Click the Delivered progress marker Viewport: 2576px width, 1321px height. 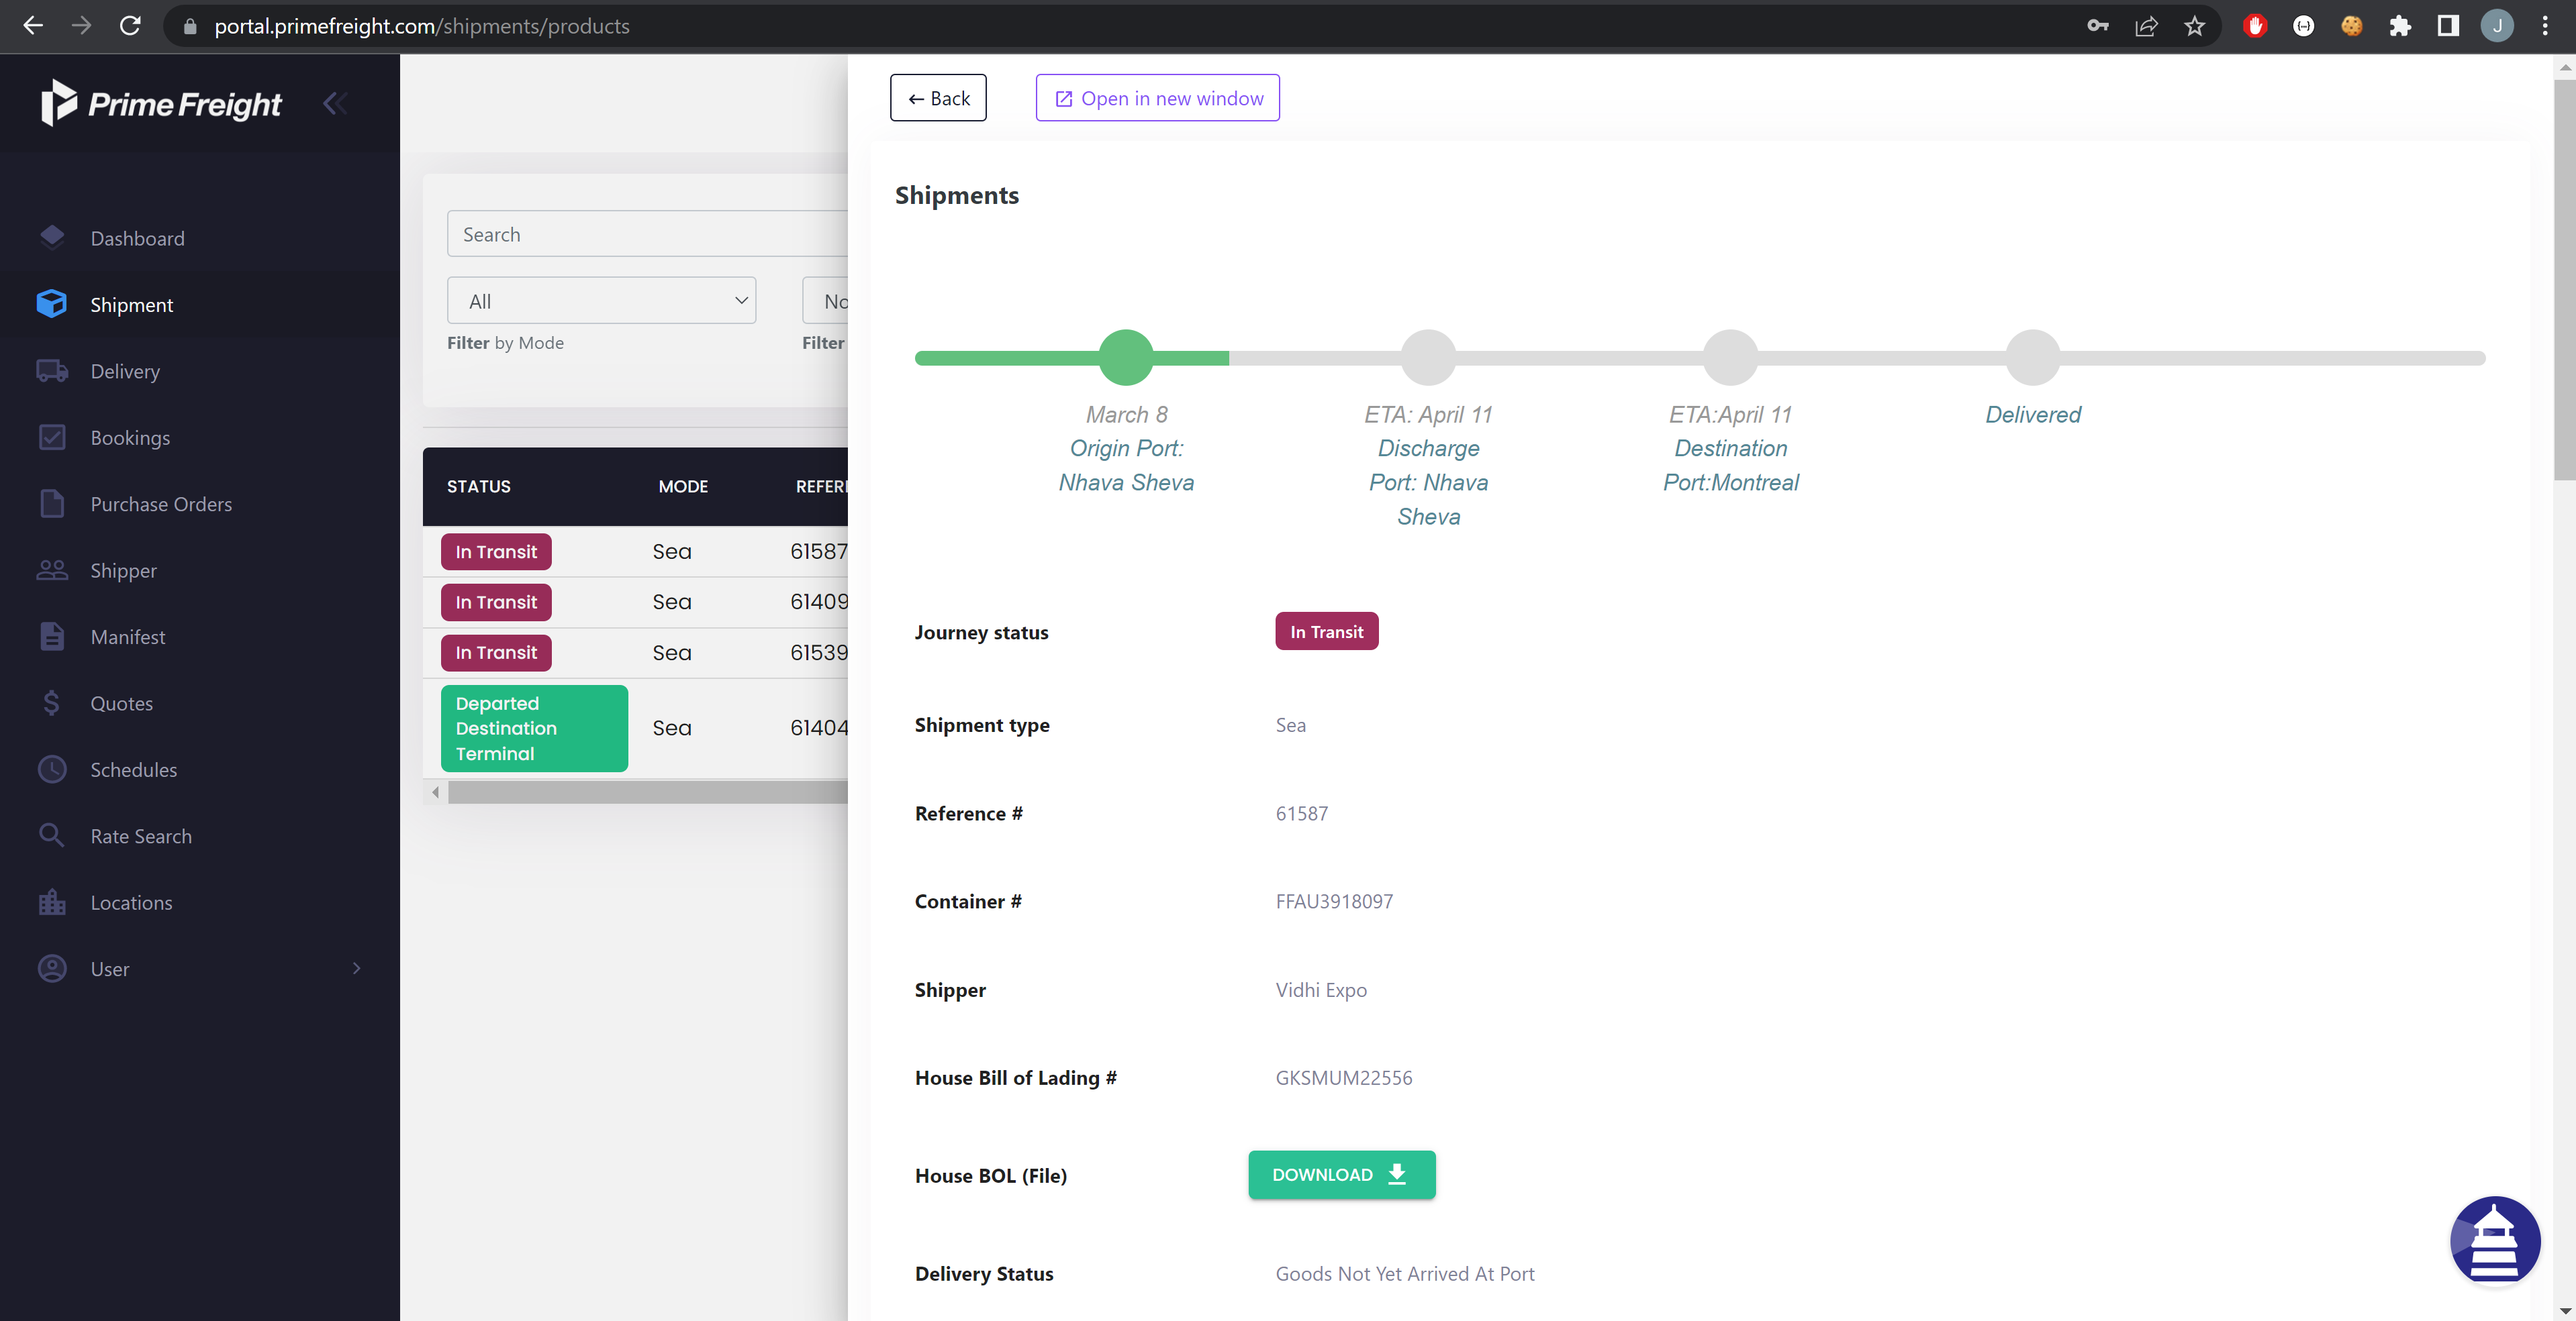click(2032, 357)
